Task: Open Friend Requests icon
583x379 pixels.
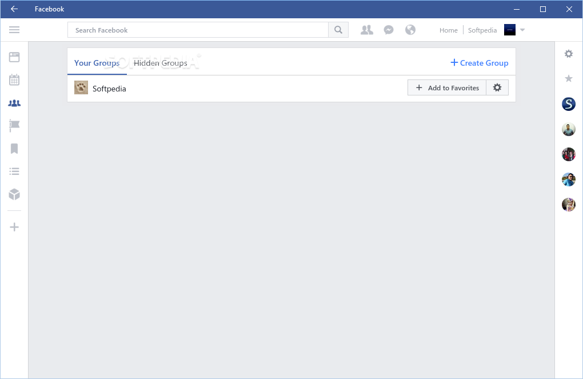Action: point(366,30)
